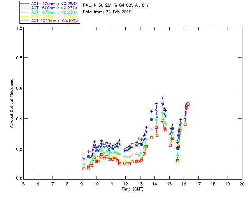Click the 0.0 y-axis tick label
This screenshot has width=249, height=199.
pyautogui.click(x=19, y=178)
